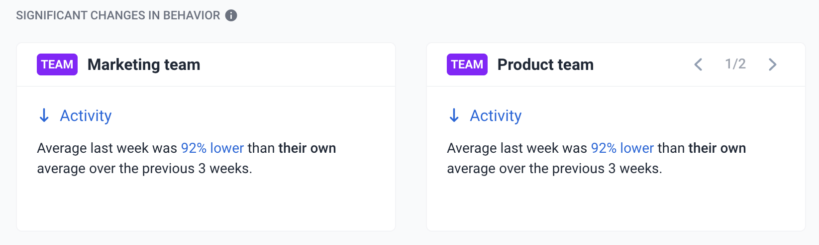Click empty area of Marketing team card body
This screenshot has height=245, width=819.
206,204
